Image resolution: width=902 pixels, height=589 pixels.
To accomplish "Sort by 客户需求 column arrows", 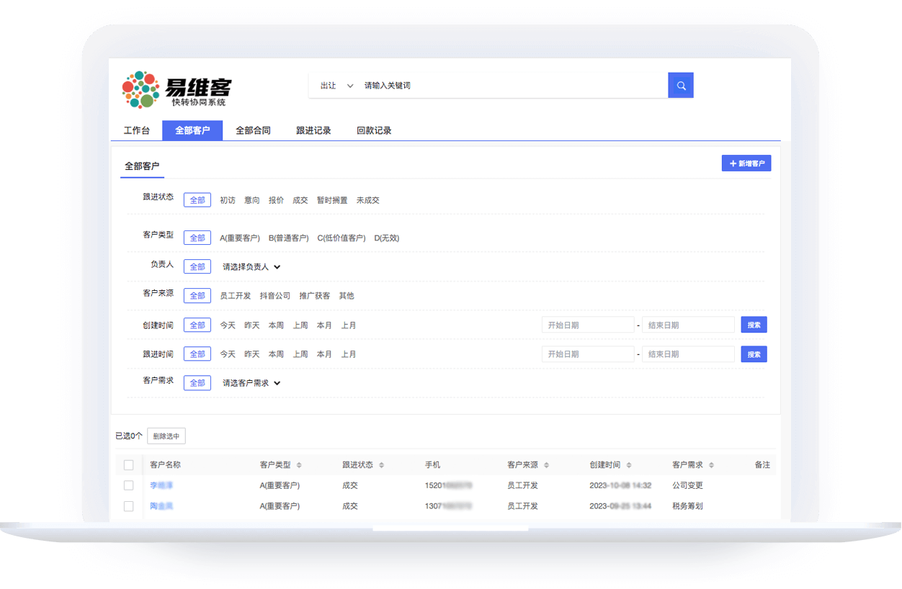I will click(710, 465).
